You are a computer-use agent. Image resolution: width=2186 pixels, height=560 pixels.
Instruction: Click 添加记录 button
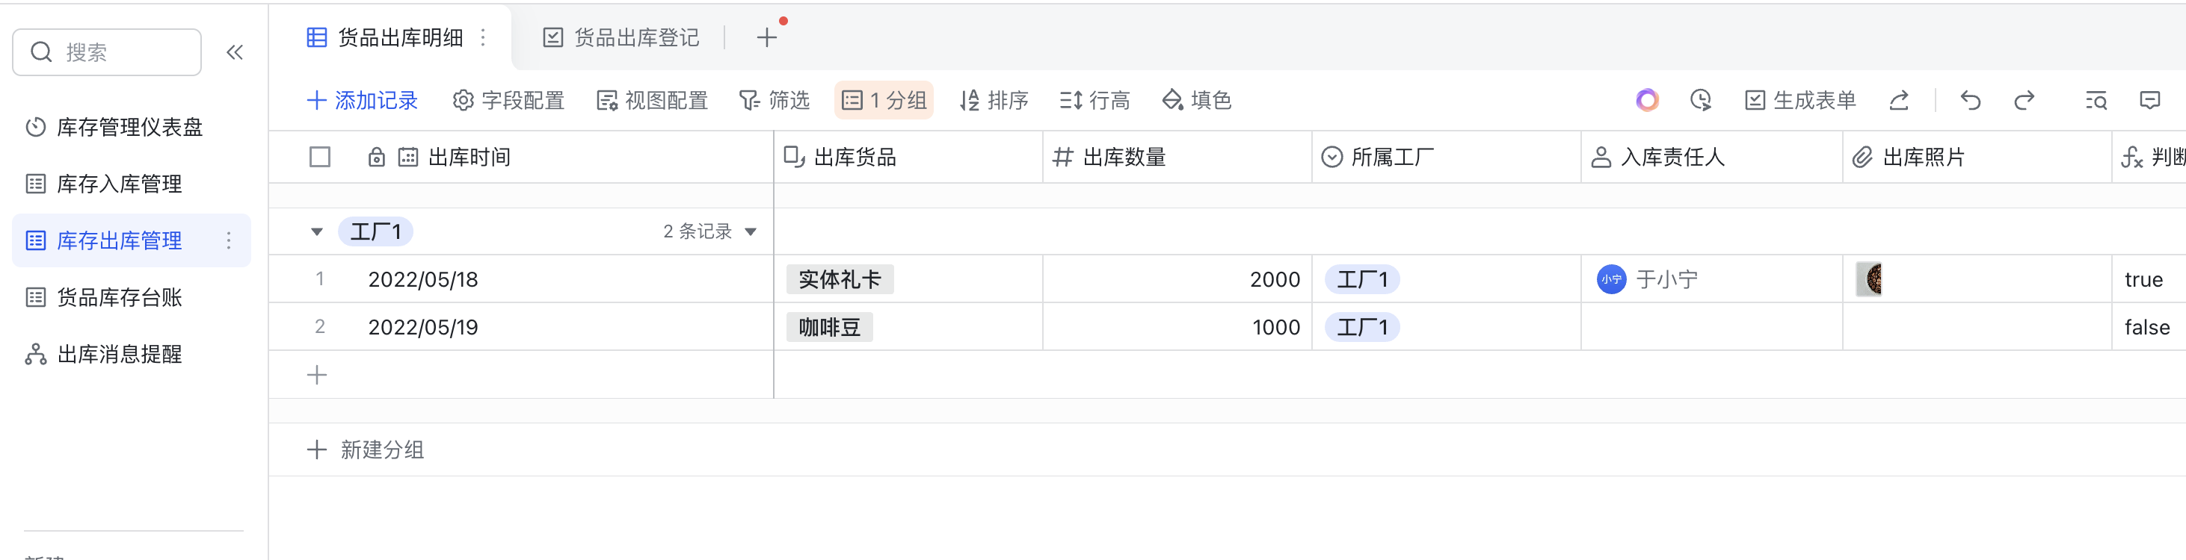pos(363,101)
